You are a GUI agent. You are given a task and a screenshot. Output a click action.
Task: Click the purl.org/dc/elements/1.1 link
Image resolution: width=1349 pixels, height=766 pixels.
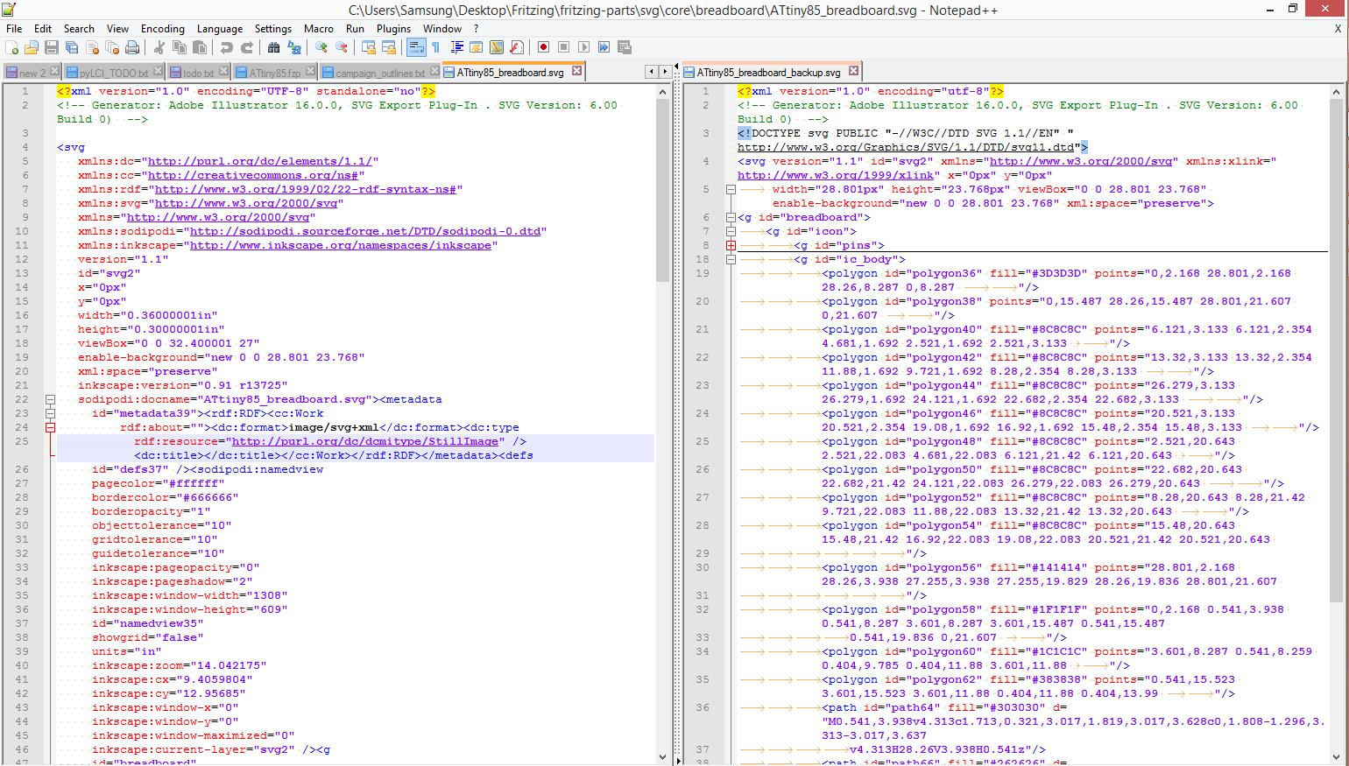point(260,161)
